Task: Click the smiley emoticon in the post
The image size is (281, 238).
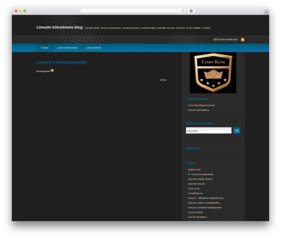Action: click(52, 70)
